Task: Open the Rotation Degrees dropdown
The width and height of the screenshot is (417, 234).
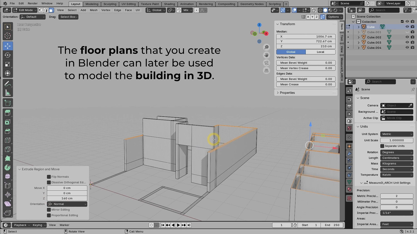Action: pyautogui.click(x=397, y=152)
